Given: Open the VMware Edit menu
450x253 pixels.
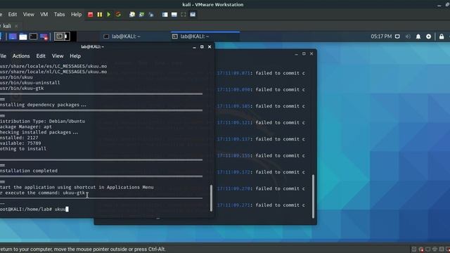Looking at the screenshot, I should [13, 14].
